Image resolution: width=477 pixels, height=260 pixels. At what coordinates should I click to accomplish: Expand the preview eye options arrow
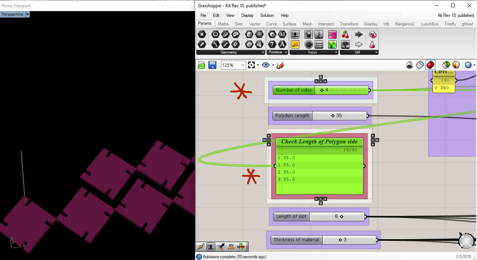[x=273, y=65]
